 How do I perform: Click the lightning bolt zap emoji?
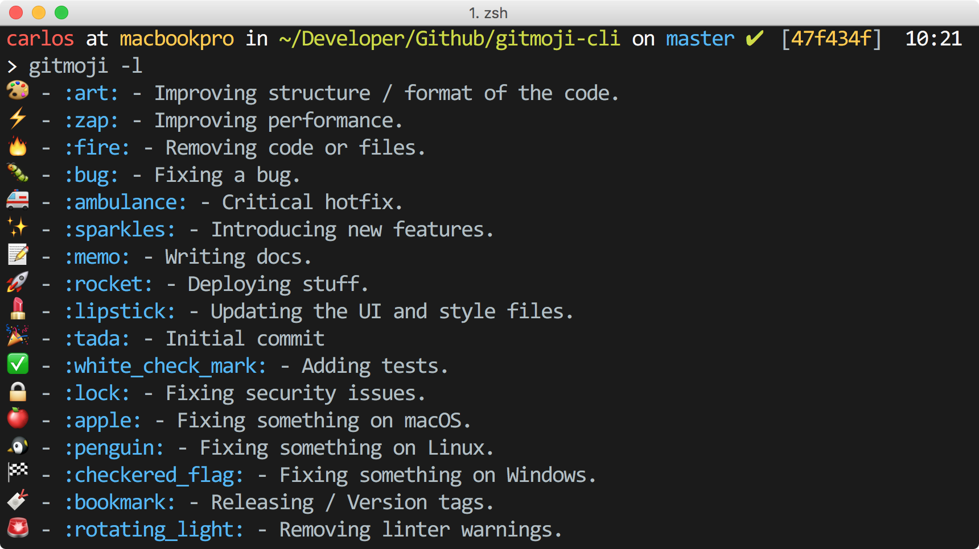click(18, 118)
